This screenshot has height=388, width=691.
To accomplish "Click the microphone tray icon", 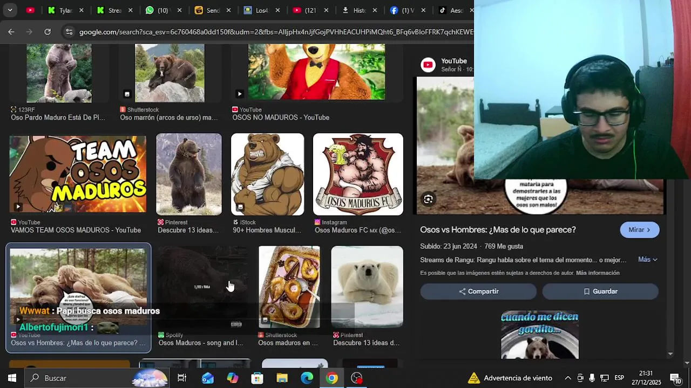I will [x=592, y=378].
